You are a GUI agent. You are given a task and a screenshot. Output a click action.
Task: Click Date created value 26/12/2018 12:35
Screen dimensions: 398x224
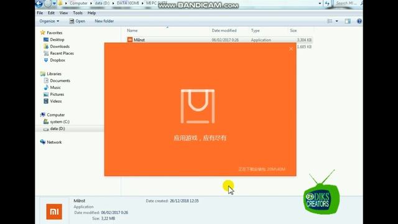pyautogui.click(x=184, y=201)
